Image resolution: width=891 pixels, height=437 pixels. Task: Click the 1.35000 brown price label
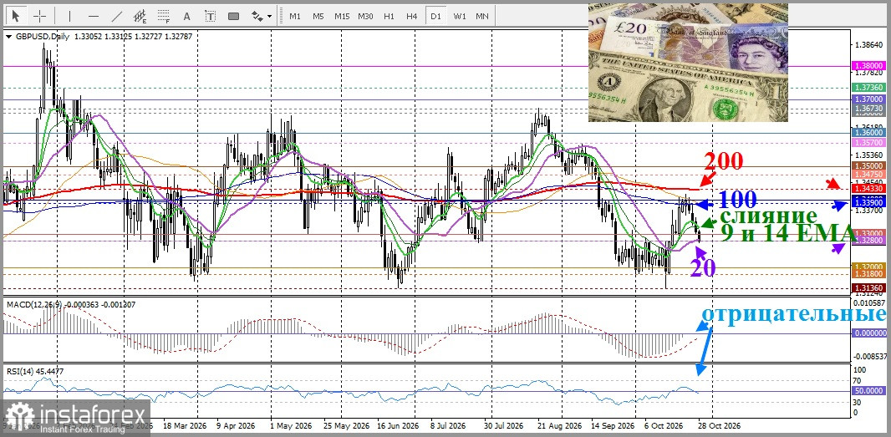(868, 165)
